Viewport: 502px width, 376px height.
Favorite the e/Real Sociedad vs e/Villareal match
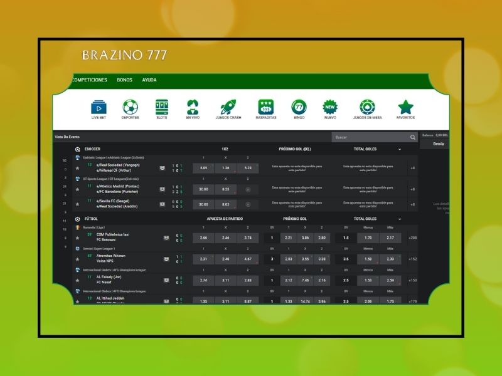77,168
